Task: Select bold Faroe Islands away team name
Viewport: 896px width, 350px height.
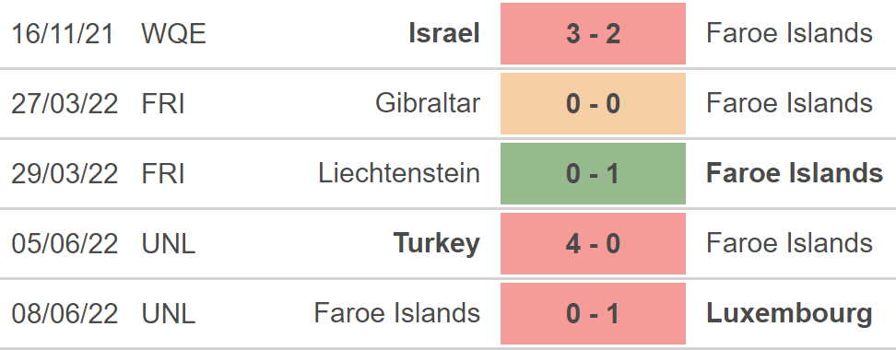Action: 795,173
